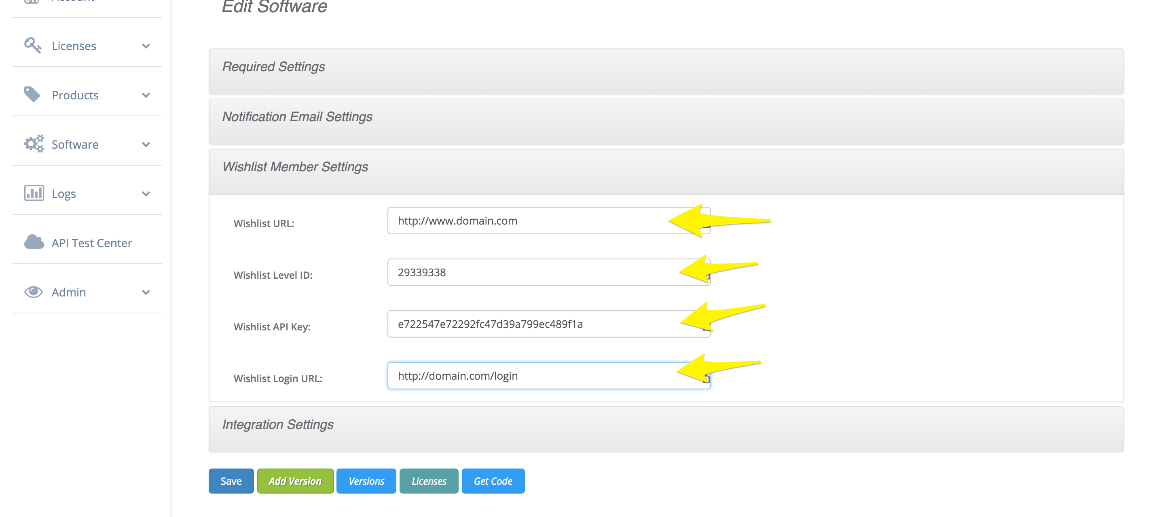Open the Admin sidebar menu
The width and height of the screenshot is (1155, 517).
pos(87,292)
